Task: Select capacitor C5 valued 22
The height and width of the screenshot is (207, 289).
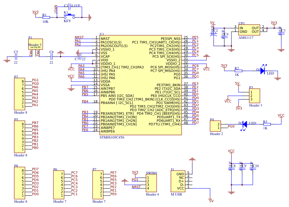Action: click(x=16, y=56)
